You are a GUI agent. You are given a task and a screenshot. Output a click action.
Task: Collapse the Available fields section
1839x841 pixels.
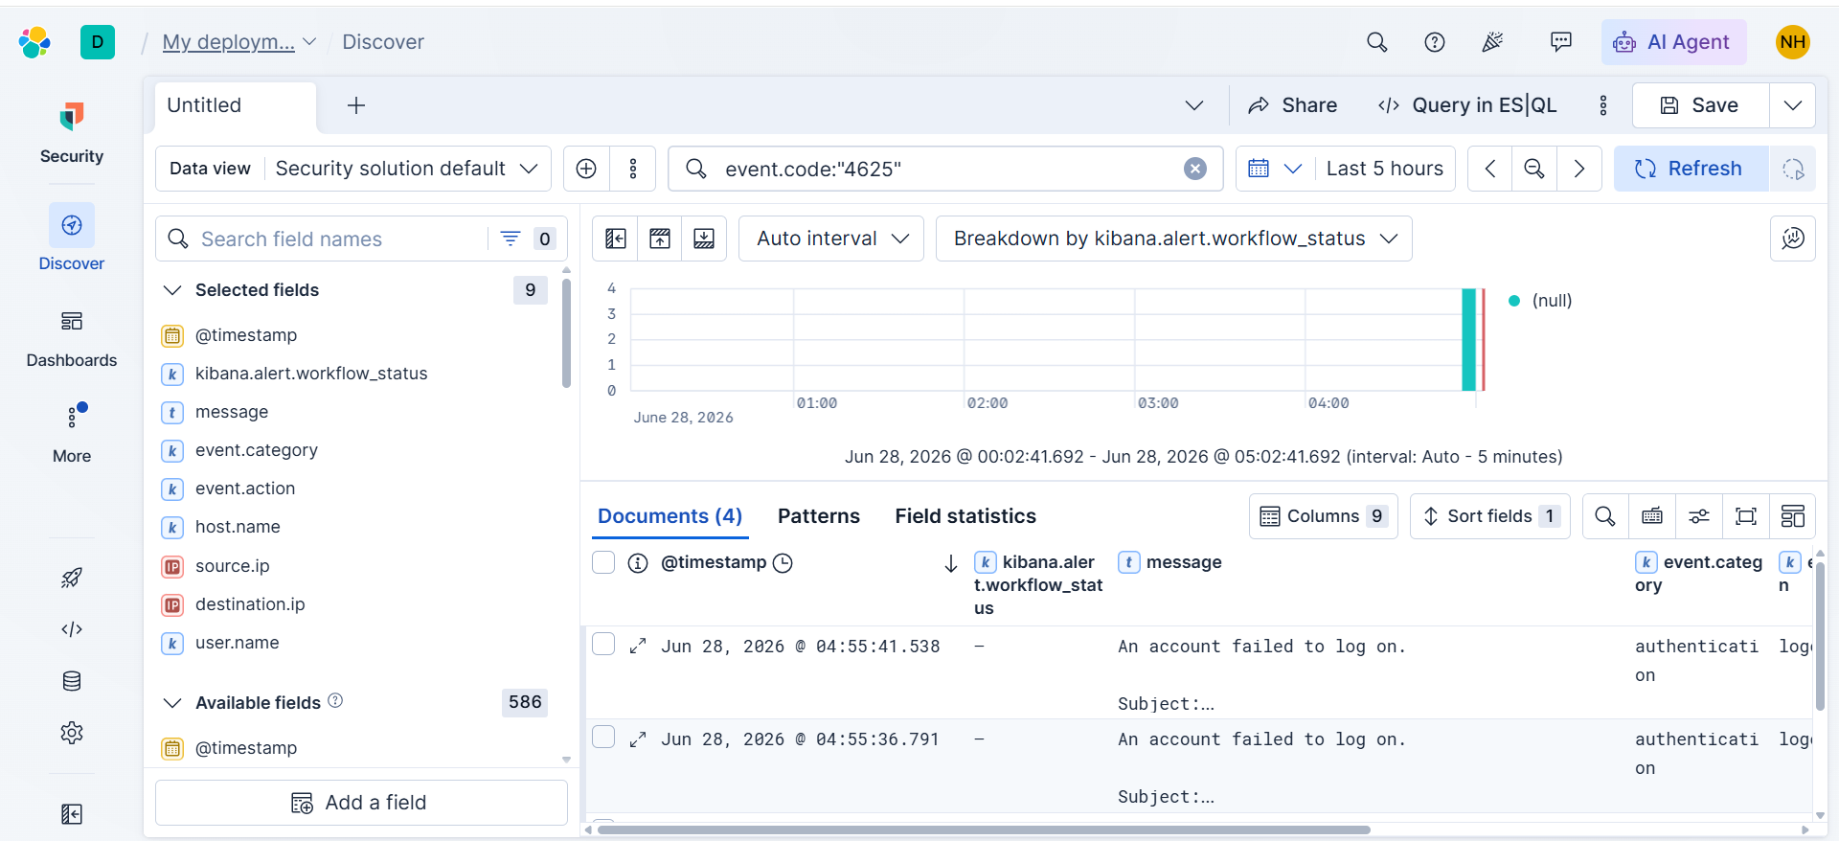(172, 703)
